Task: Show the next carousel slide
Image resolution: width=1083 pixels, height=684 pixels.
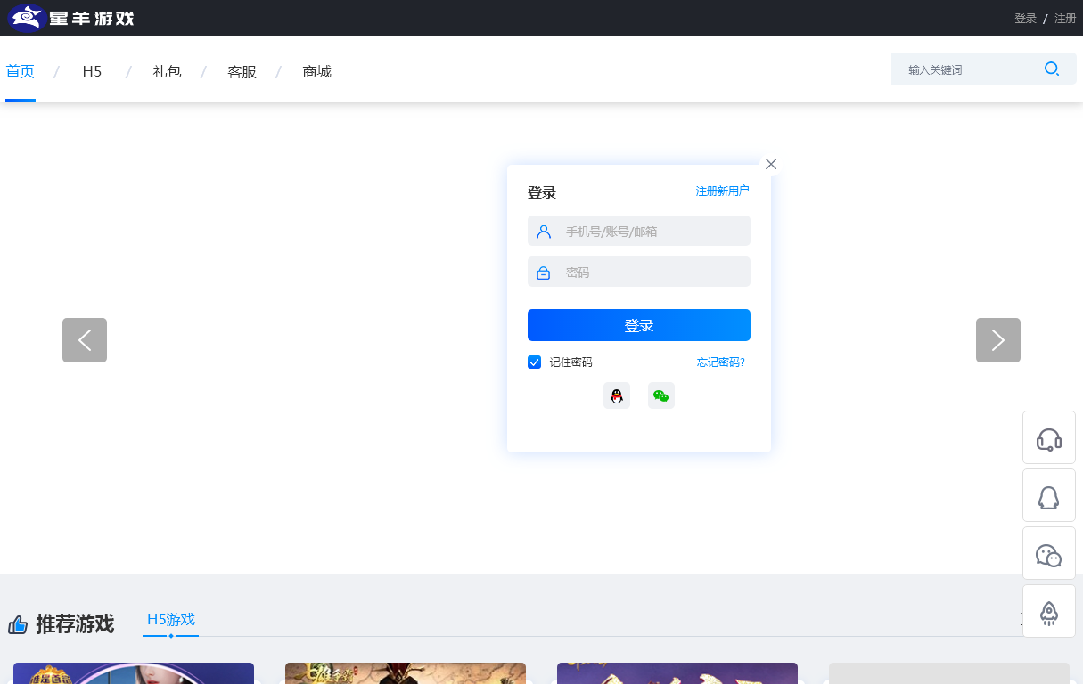Action: [x=998, y=340]
